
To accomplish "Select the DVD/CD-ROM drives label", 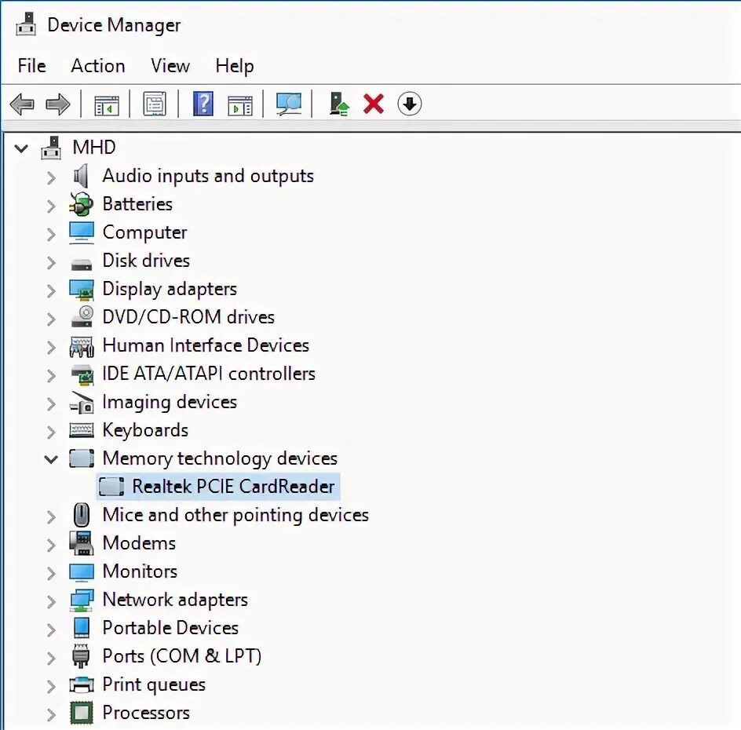I will click(188, 317).
